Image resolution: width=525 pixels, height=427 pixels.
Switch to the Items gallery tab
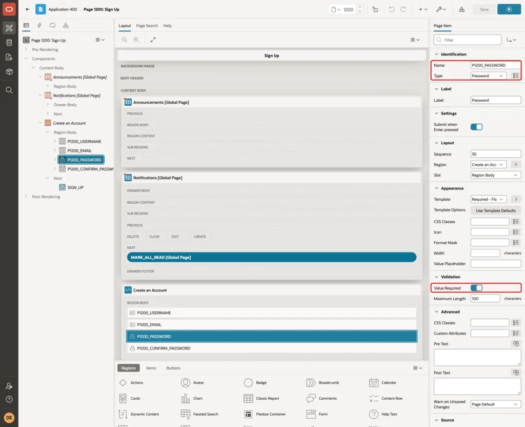[x=151, y=368]
